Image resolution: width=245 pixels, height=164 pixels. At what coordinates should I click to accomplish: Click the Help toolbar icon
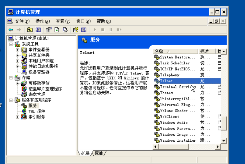click(x=76, y=30)
